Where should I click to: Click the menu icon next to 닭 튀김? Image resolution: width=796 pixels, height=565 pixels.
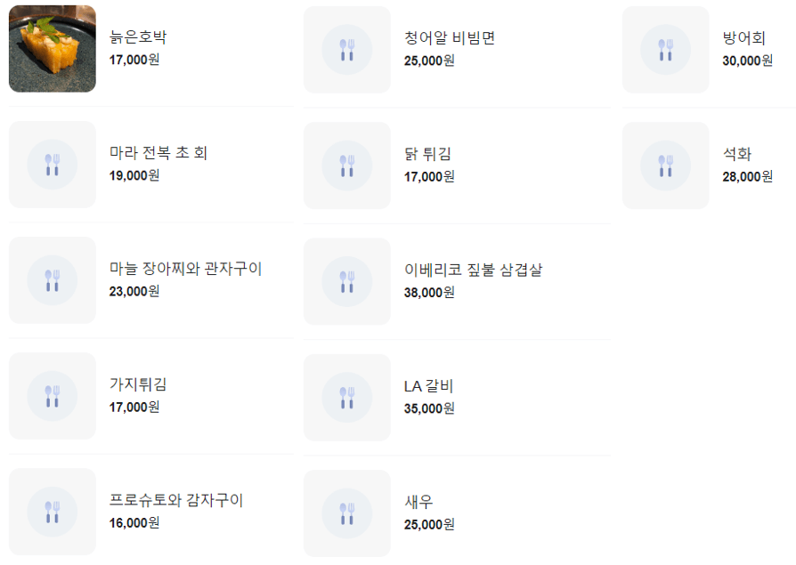346,165
